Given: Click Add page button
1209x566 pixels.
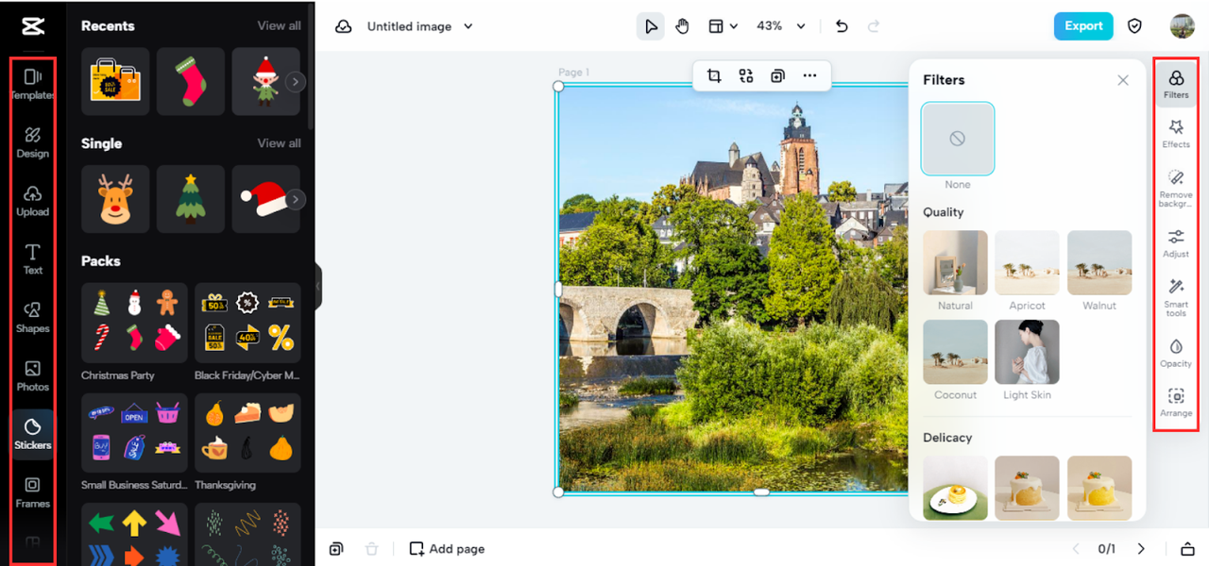Looking at the screenshot, I should click(447, 549).
